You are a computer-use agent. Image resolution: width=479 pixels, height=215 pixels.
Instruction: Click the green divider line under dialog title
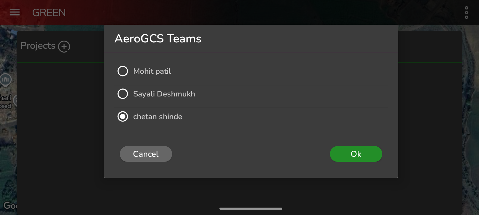click(x=251, y=52)
